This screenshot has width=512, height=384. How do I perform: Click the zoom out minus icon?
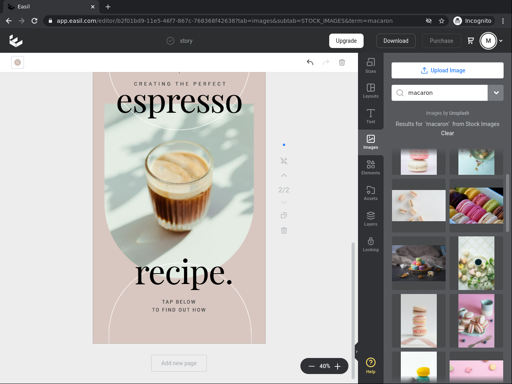click(312, 366)
